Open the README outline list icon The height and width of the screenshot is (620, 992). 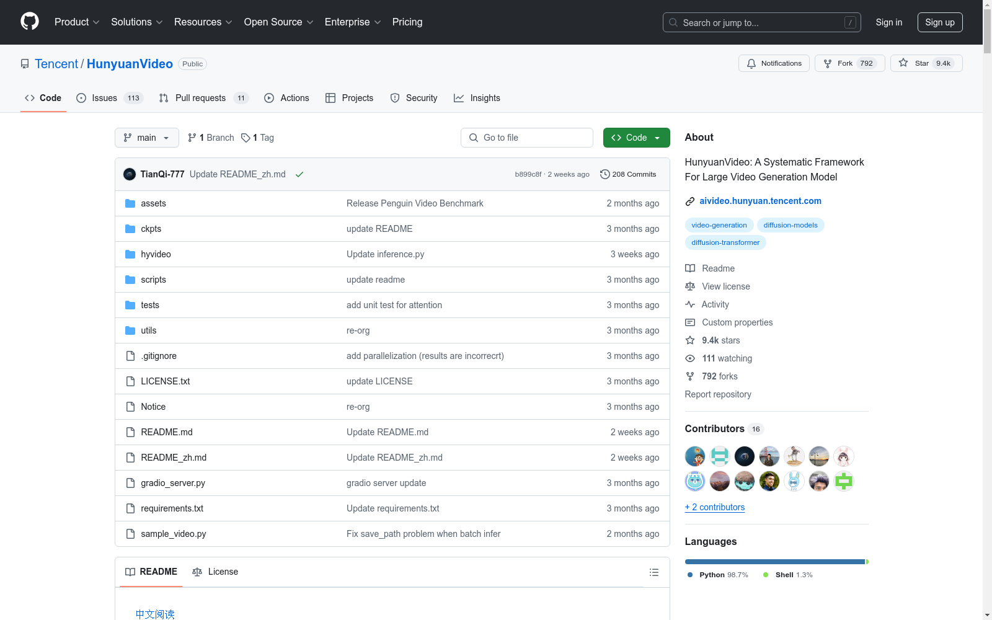654,572
